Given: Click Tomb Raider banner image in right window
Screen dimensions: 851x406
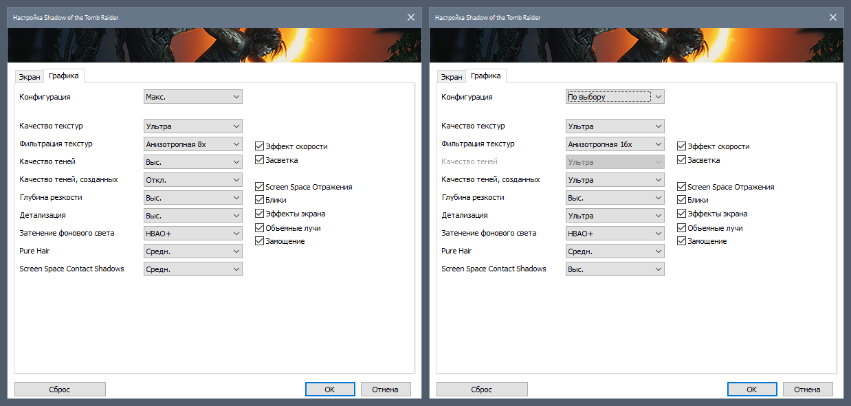Looking at the screenshot, I should 636,45.
